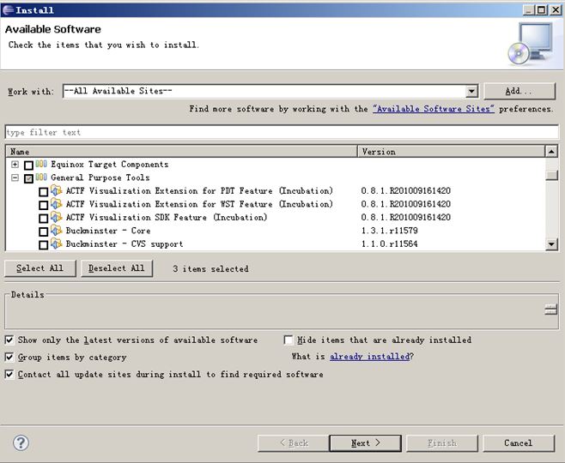Enable Hide items that are already installed
The image size is (565, 463).
289,340
